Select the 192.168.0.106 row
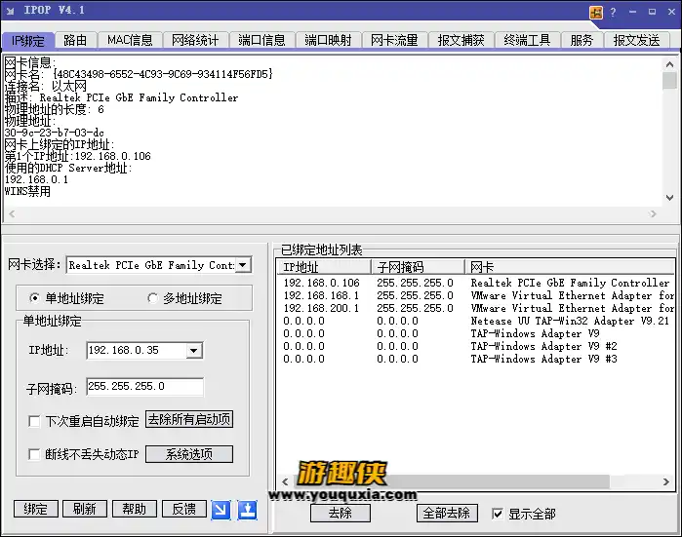Image resolution: width=682 pixels, height=537 pixels. click(x=476, y=283)
